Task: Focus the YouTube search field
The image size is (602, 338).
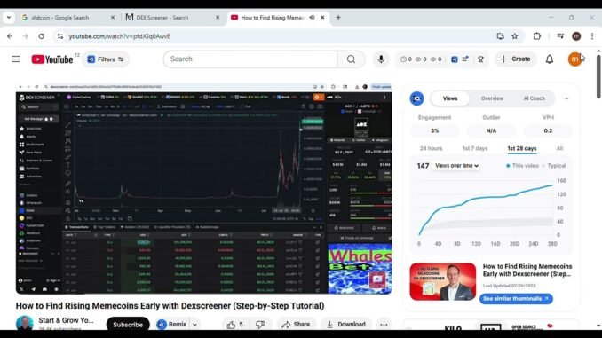Action: coord(250,59)
